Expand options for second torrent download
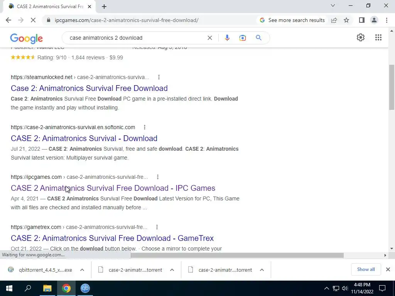Screen dimensions: 395x296 [262, 270]
